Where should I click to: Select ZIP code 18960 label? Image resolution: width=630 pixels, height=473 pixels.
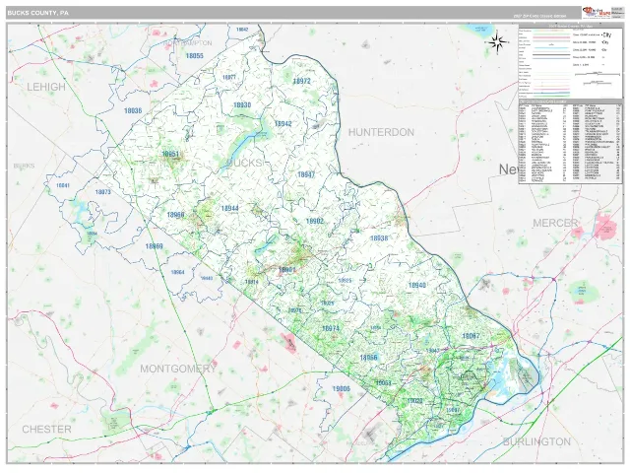click(x=175, y=215)
